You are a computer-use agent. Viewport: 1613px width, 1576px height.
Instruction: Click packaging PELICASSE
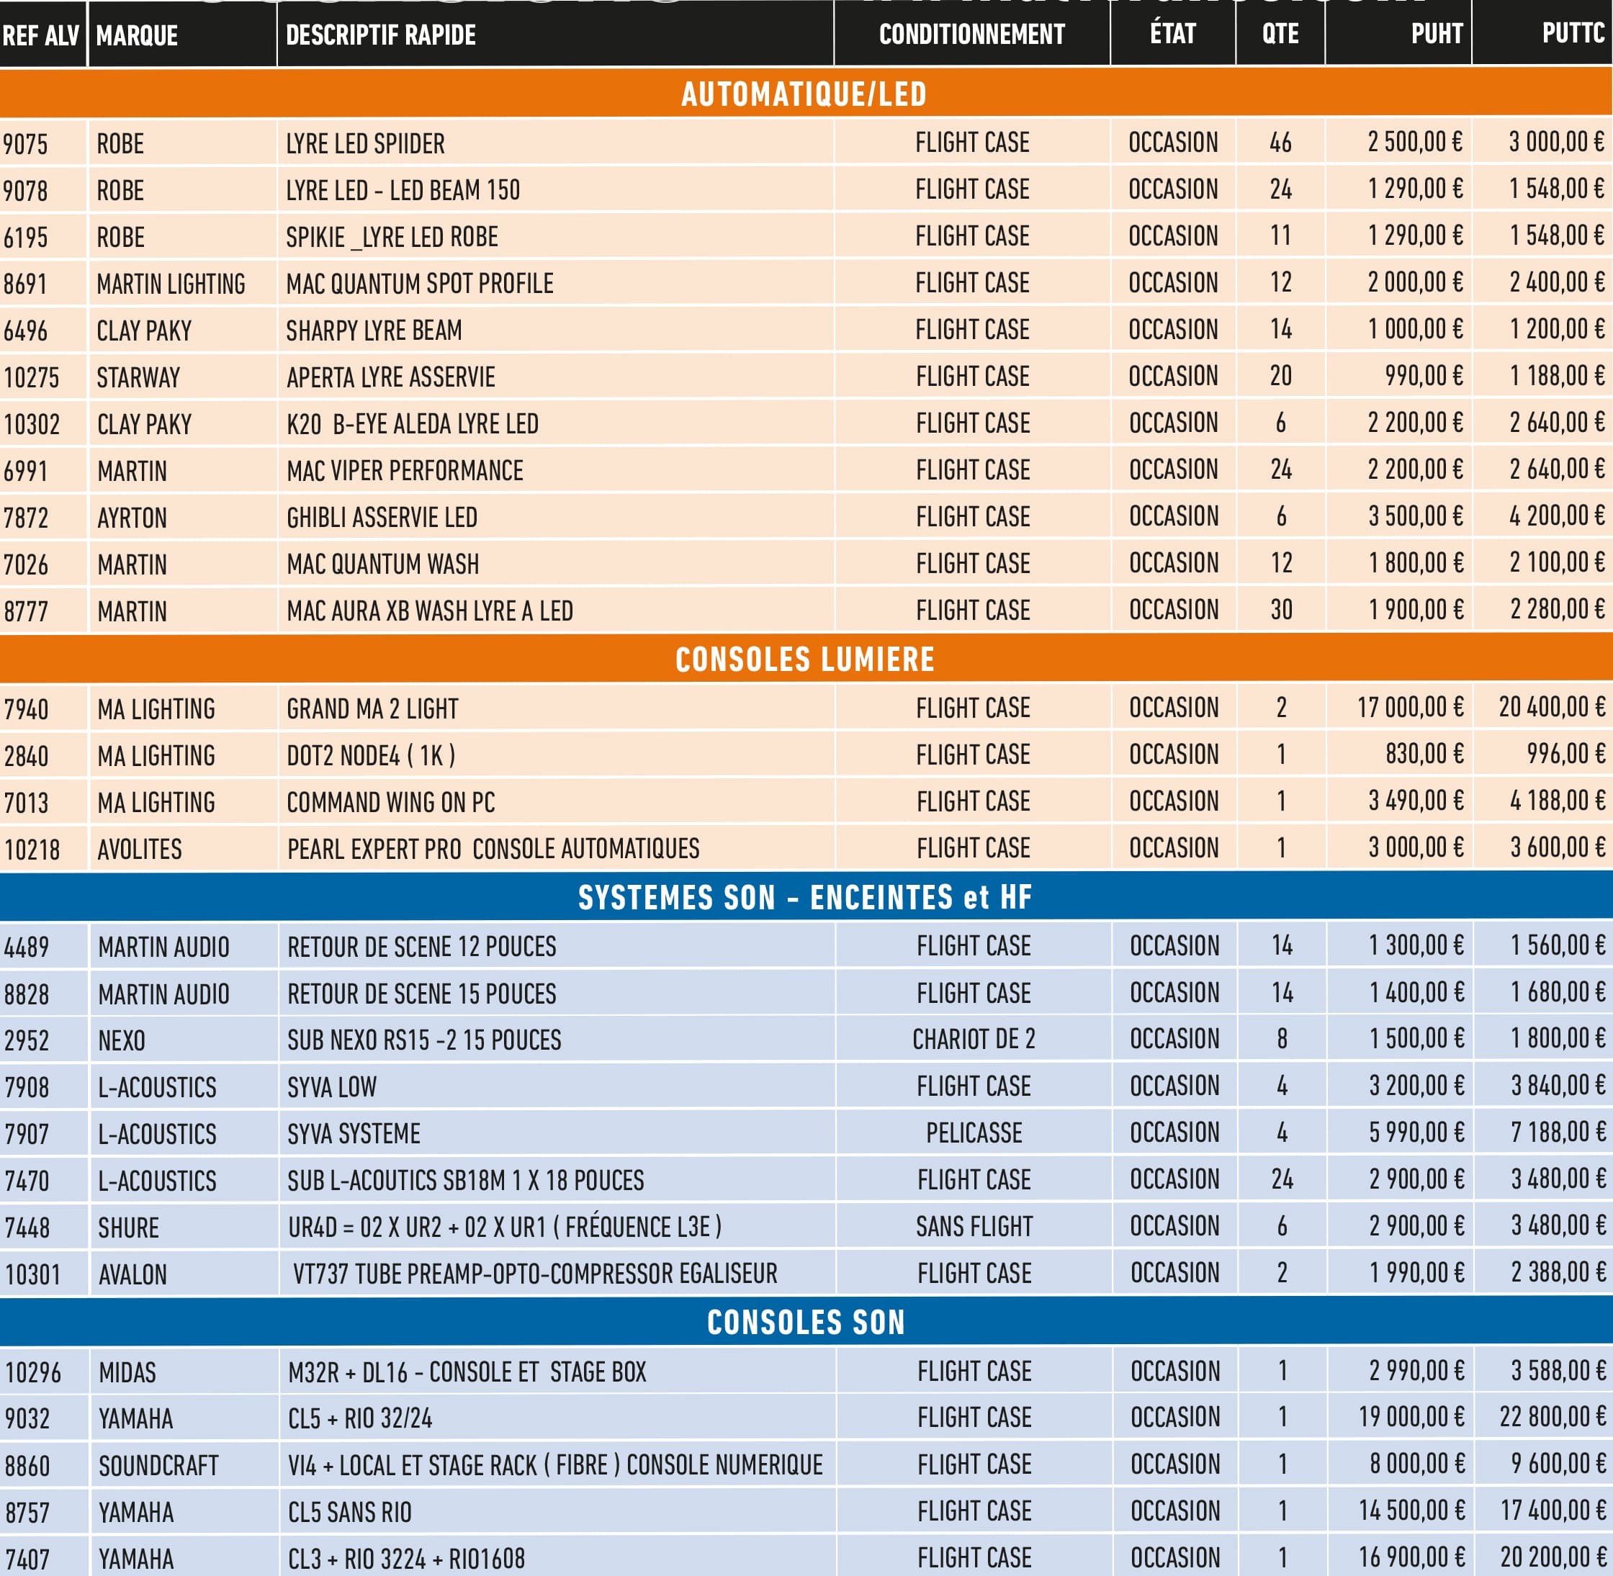(x=974, y=1133)
